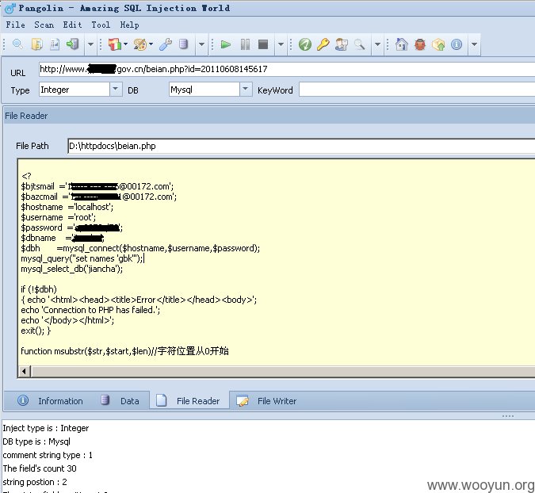The image size is (535, 493).
Task: Click the home house icon
Action: [x=402, y=44]
